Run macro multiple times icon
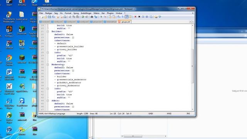Screen dimensions: 247x139 pos(147,17)
